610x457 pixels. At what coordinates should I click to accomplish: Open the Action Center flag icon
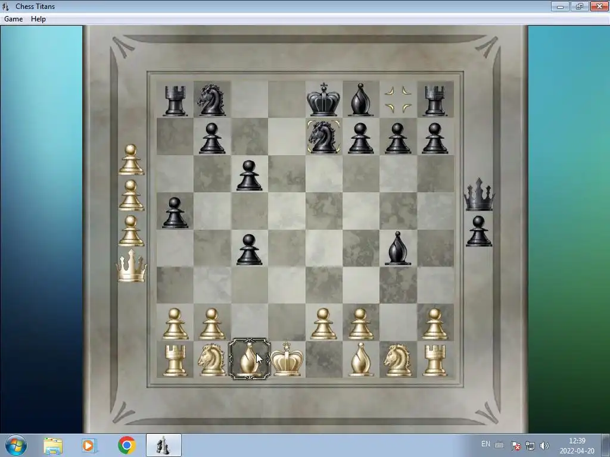515,445
